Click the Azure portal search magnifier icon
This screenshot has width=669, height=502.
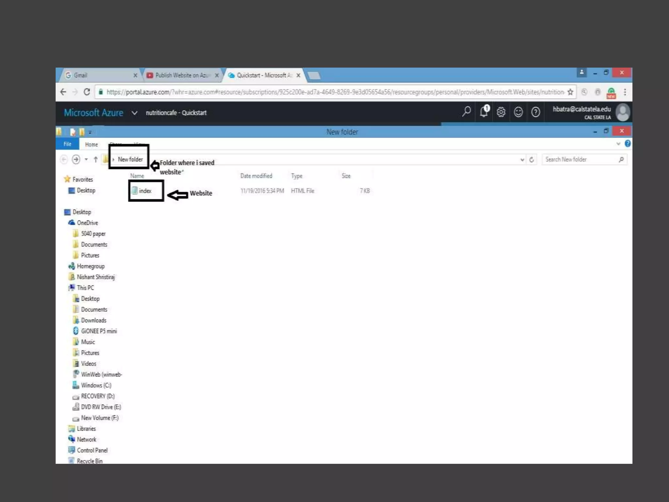point(466,112)
